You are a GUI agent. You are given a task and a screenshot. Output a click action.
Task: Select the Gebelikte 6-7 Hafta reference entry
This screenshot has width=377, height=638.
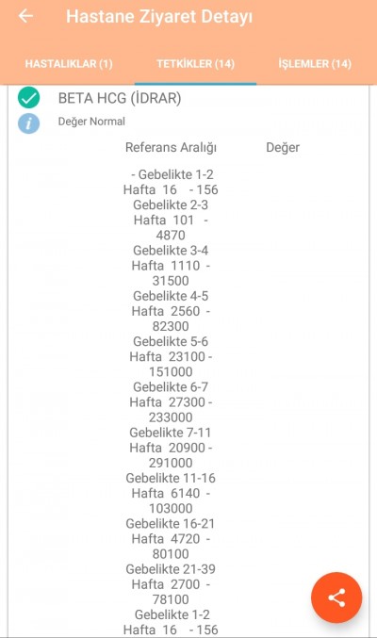click(x=171, y=402)
